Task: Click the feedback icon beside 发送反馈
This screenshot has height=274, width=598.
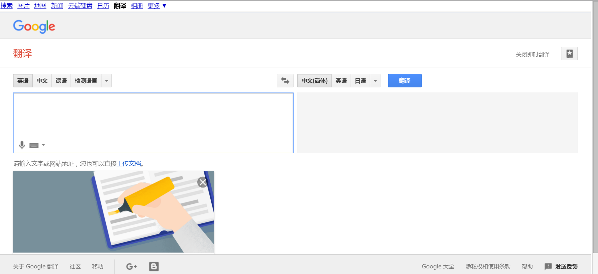Action: [x=548, y=267]
